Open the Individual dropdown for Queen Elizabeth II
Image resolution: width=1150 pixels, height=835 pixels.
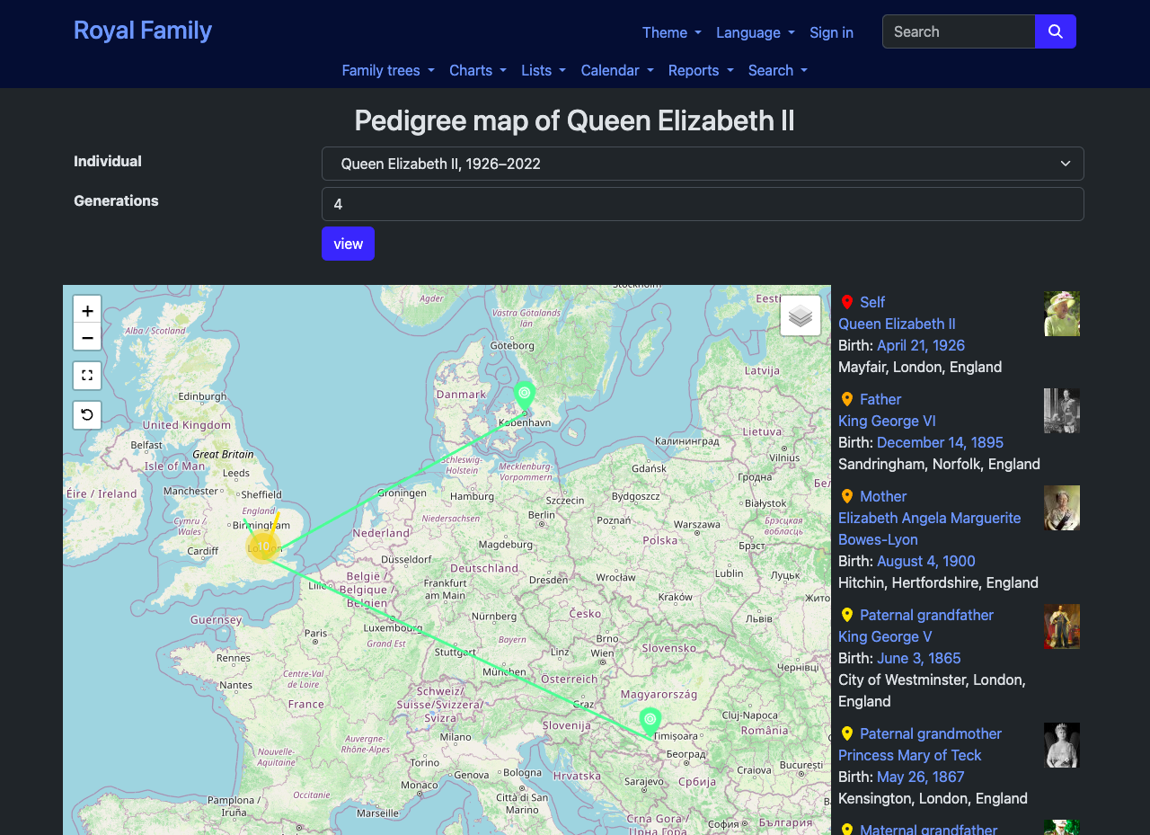[703, 164]
